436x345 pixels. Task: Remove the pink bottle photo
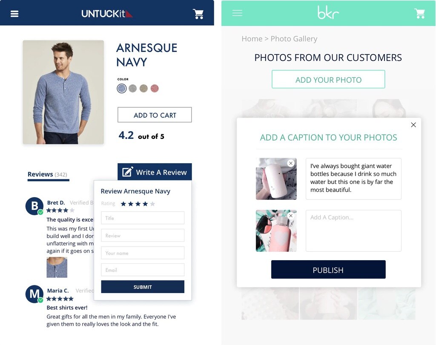click(291, 216)
